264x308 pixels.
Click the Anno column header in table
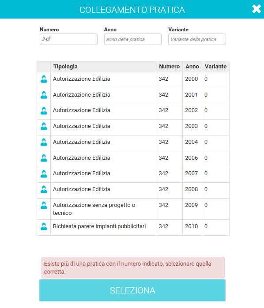[192, 66]
